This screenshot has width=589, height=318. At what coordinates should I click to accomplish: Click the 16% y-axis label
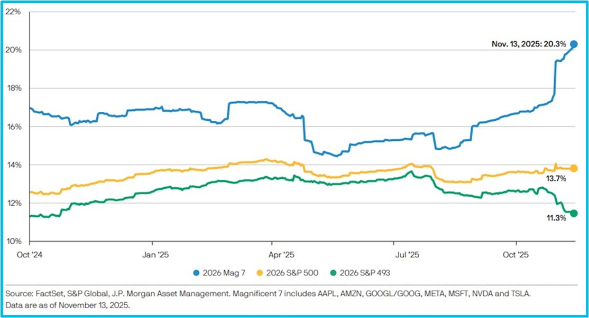[13, 127]
